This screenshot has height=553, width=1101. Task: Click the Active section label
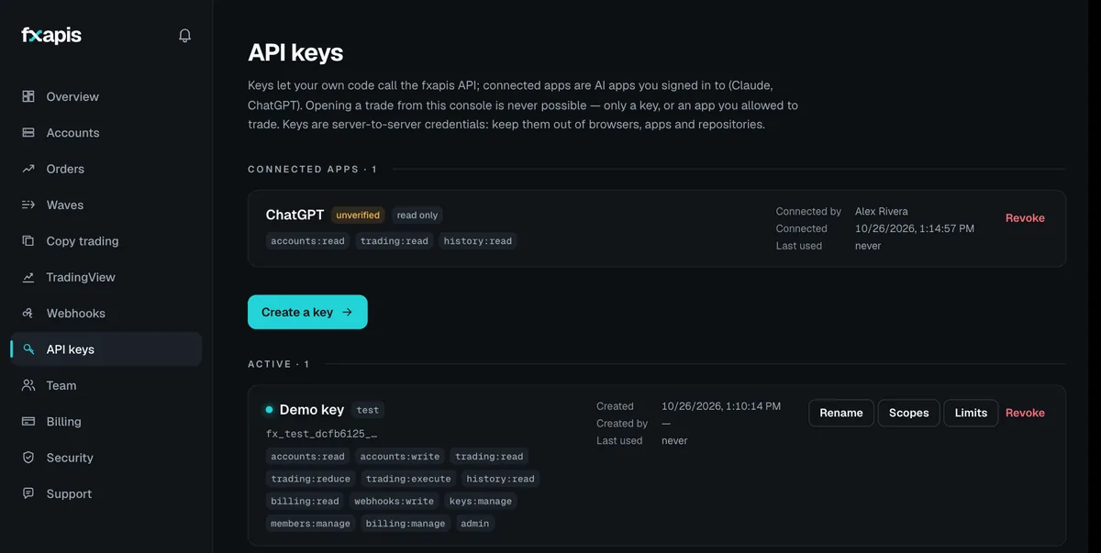(x=278, y=364)
